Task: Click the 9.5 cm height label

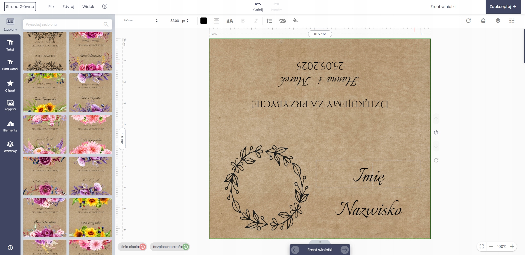Action: tap(122, 139)
